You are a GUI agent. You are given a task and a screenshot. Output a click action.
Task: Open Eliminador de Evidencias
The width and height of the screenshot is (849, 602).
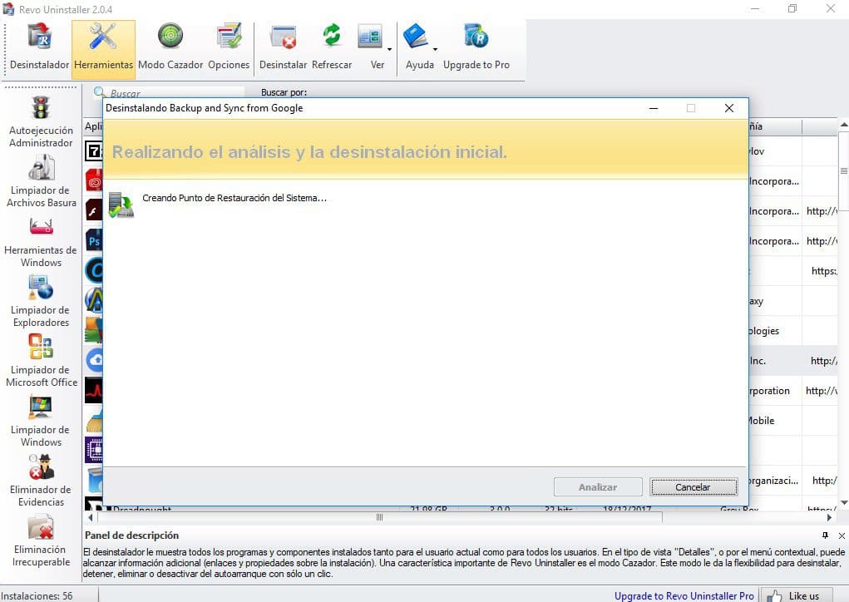[41, 481]
